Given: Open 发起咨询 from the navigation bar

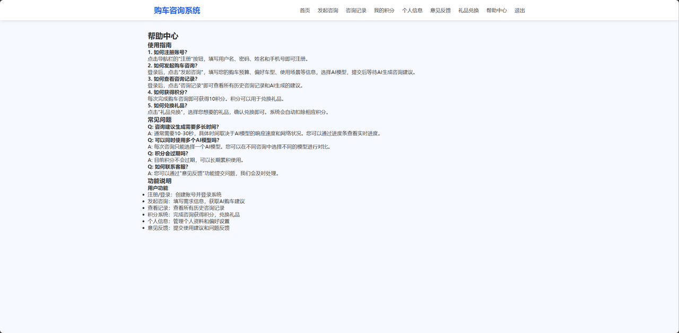Looking at the screenshot, I should click(x=328, y=11).
